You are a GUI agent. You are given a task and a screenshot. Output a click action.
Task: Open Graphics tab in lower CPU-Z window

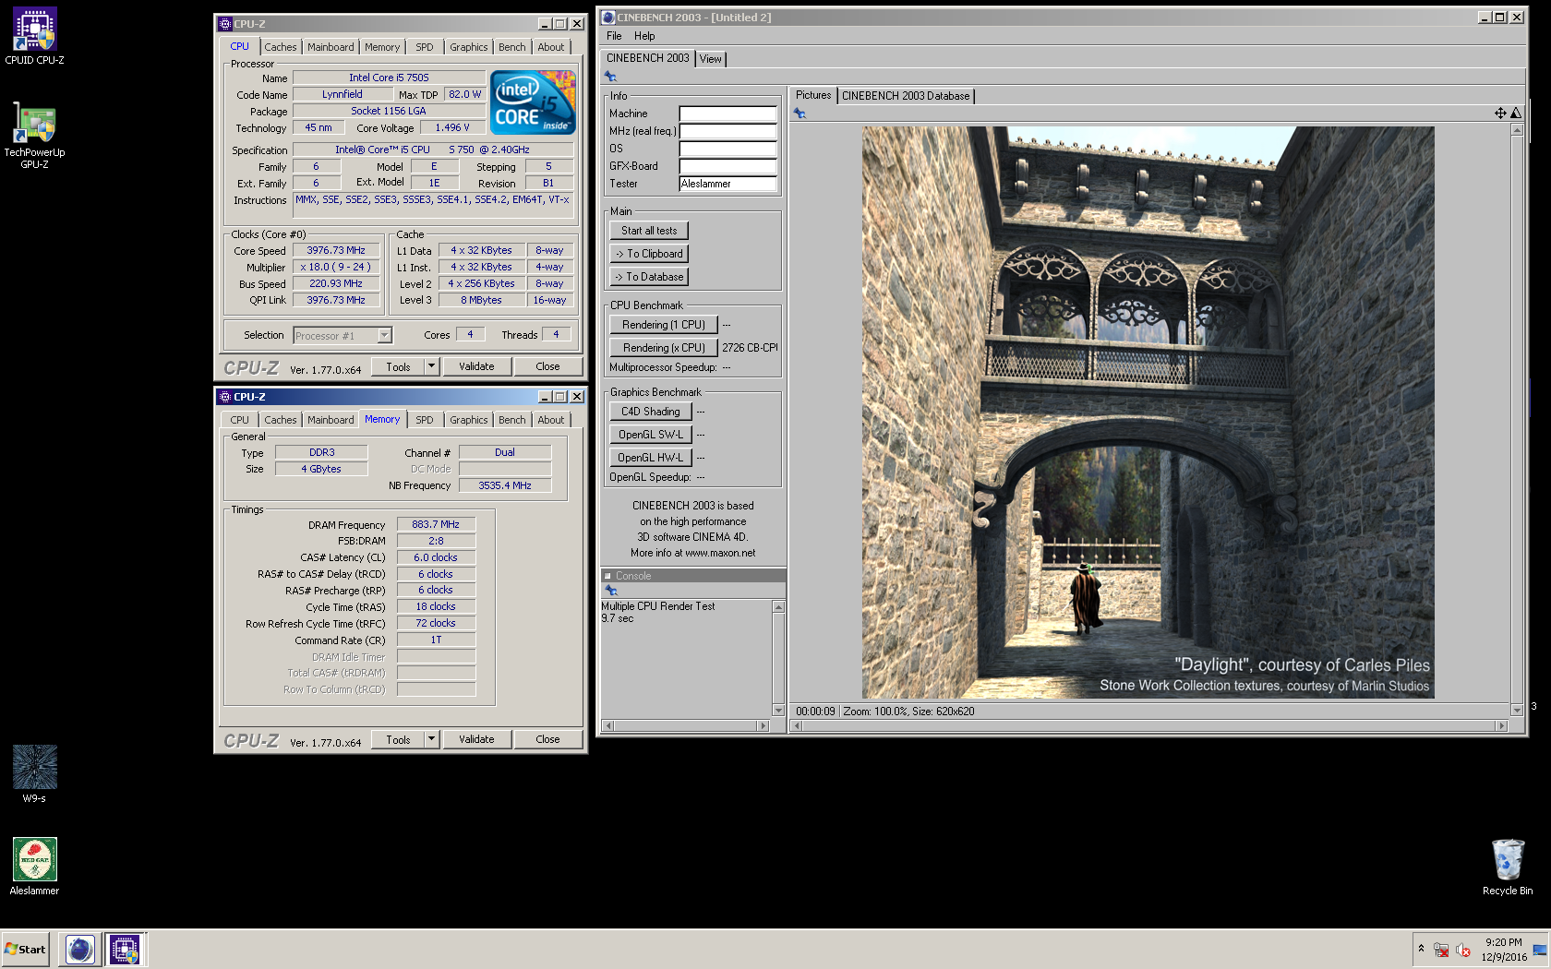(x=469, y=420)
